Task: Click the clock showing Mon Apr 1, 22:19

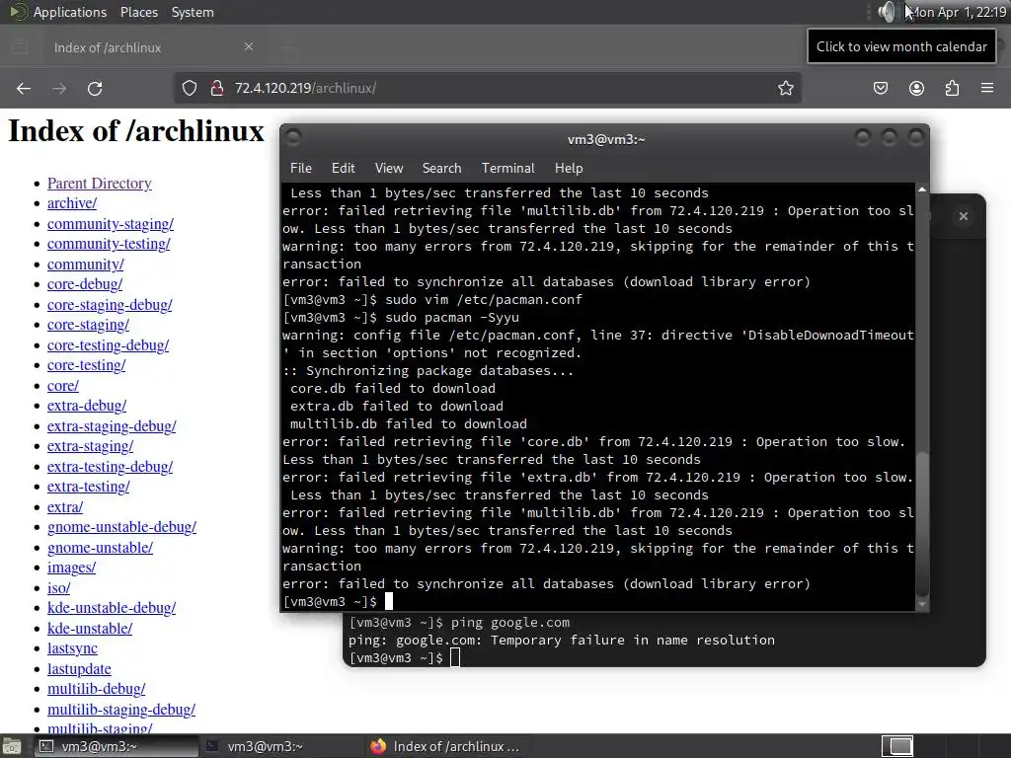Action: (956, 12)
